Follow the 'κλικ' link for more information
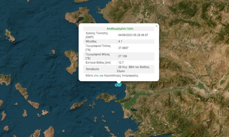Image resolution: width=229 pixels, height=137 pixels. [x=96, y=76]
